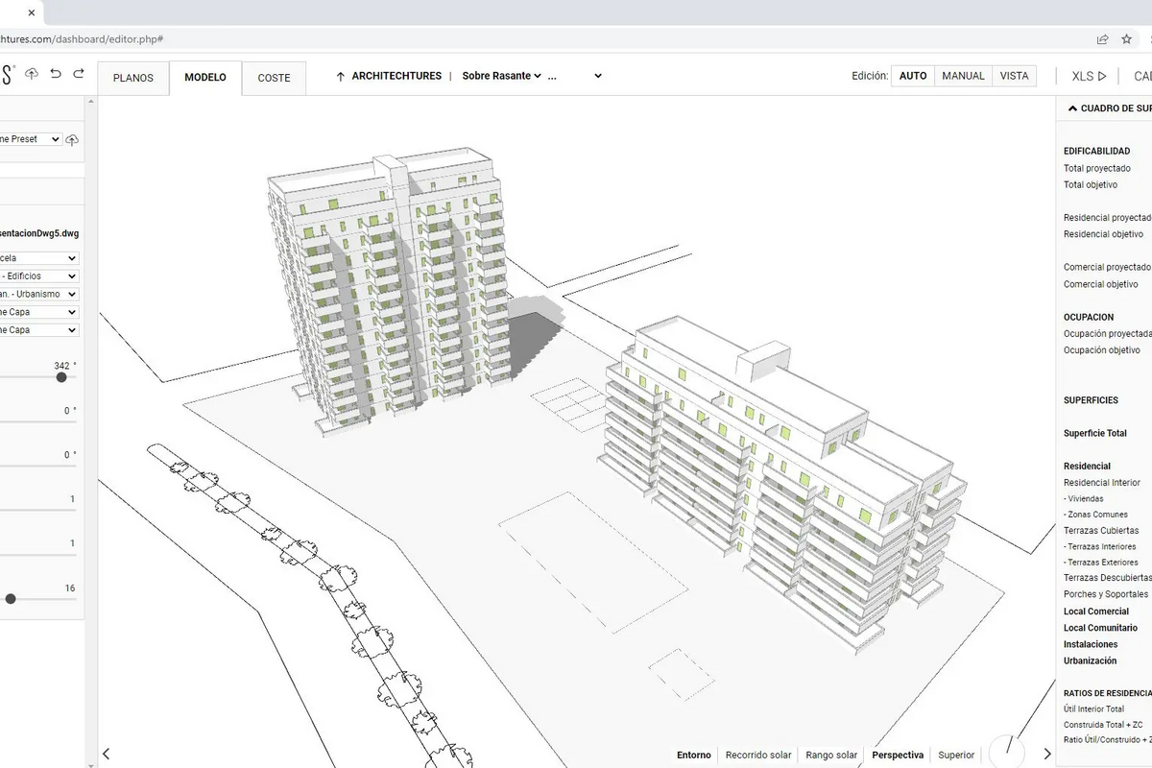The width and height of the screenshot is (1152, 768).
Task: Click the cloud icon next to Preset dropdown
Action: pyautogui.click(x=72, y=140)
